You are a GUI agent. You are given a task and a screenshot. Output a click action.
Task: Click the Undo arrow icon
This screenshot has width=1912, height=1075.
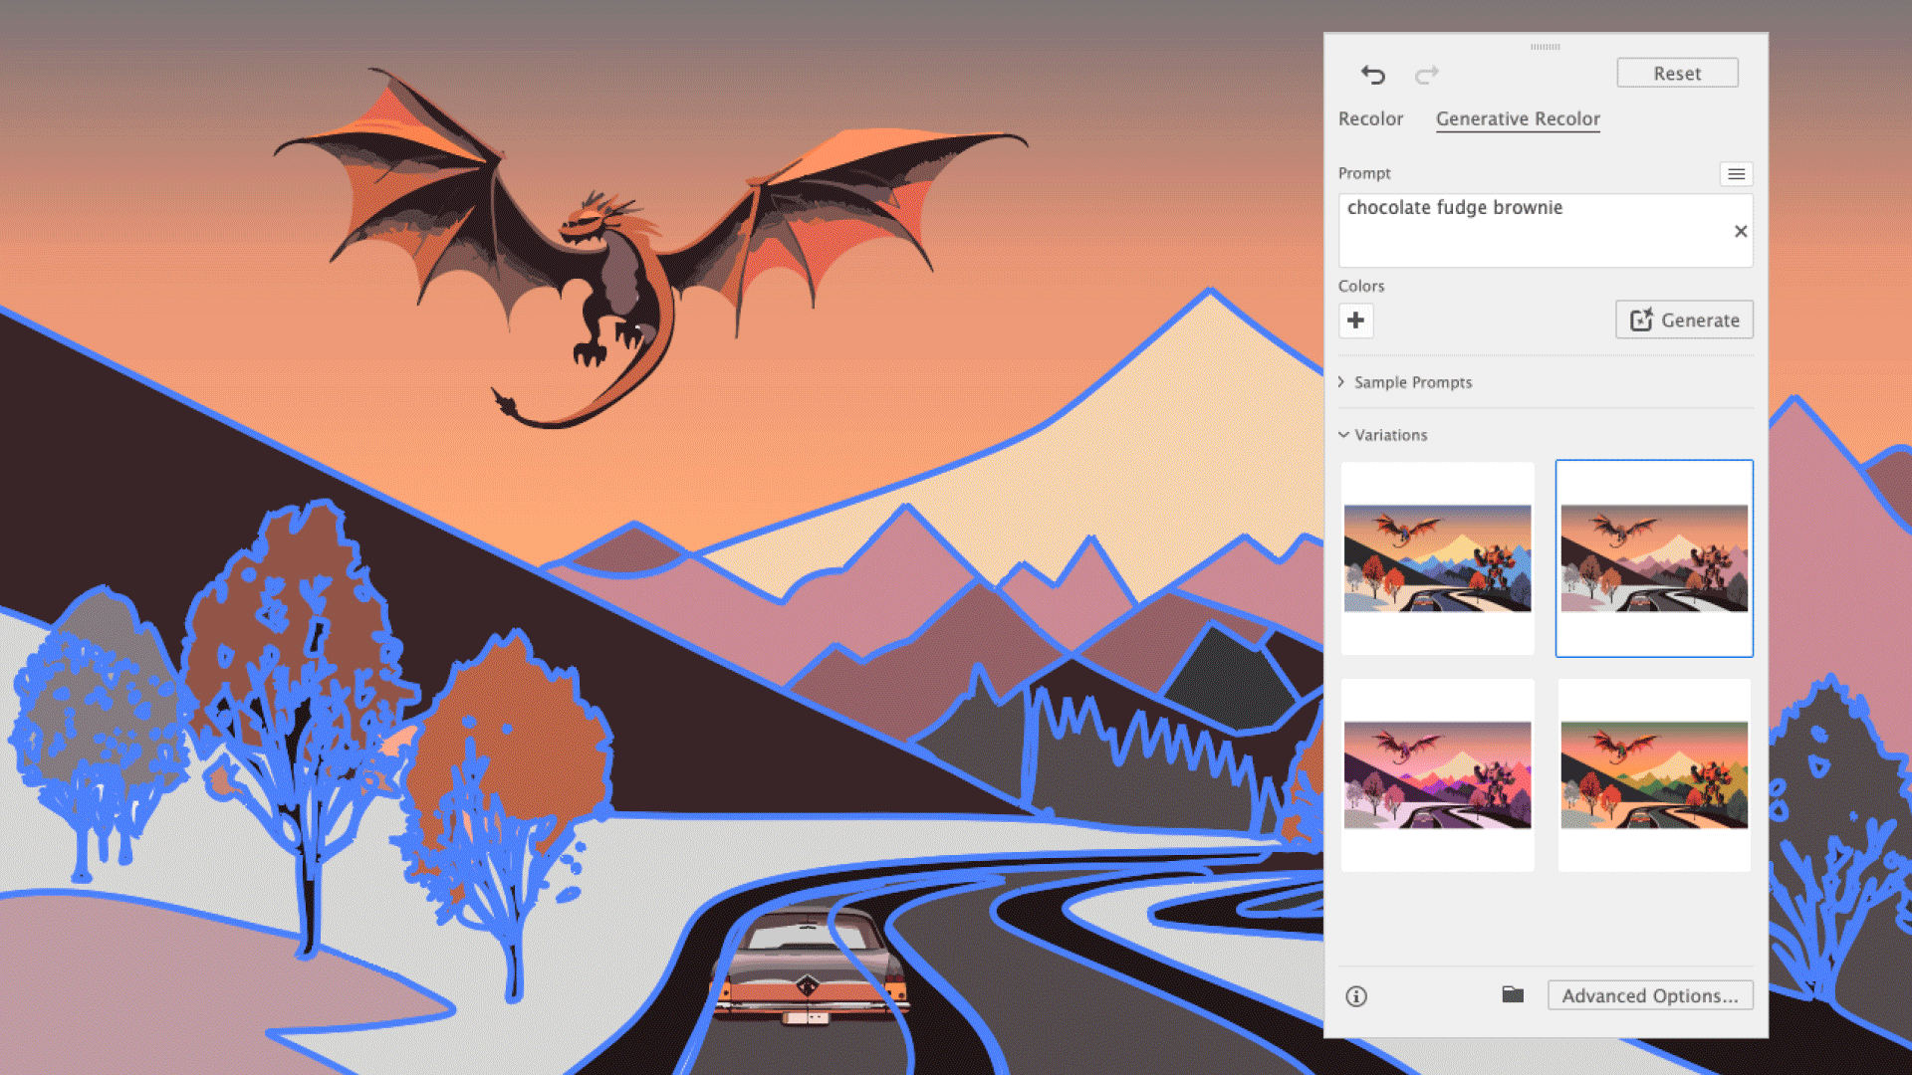(x=1373, y=75)
